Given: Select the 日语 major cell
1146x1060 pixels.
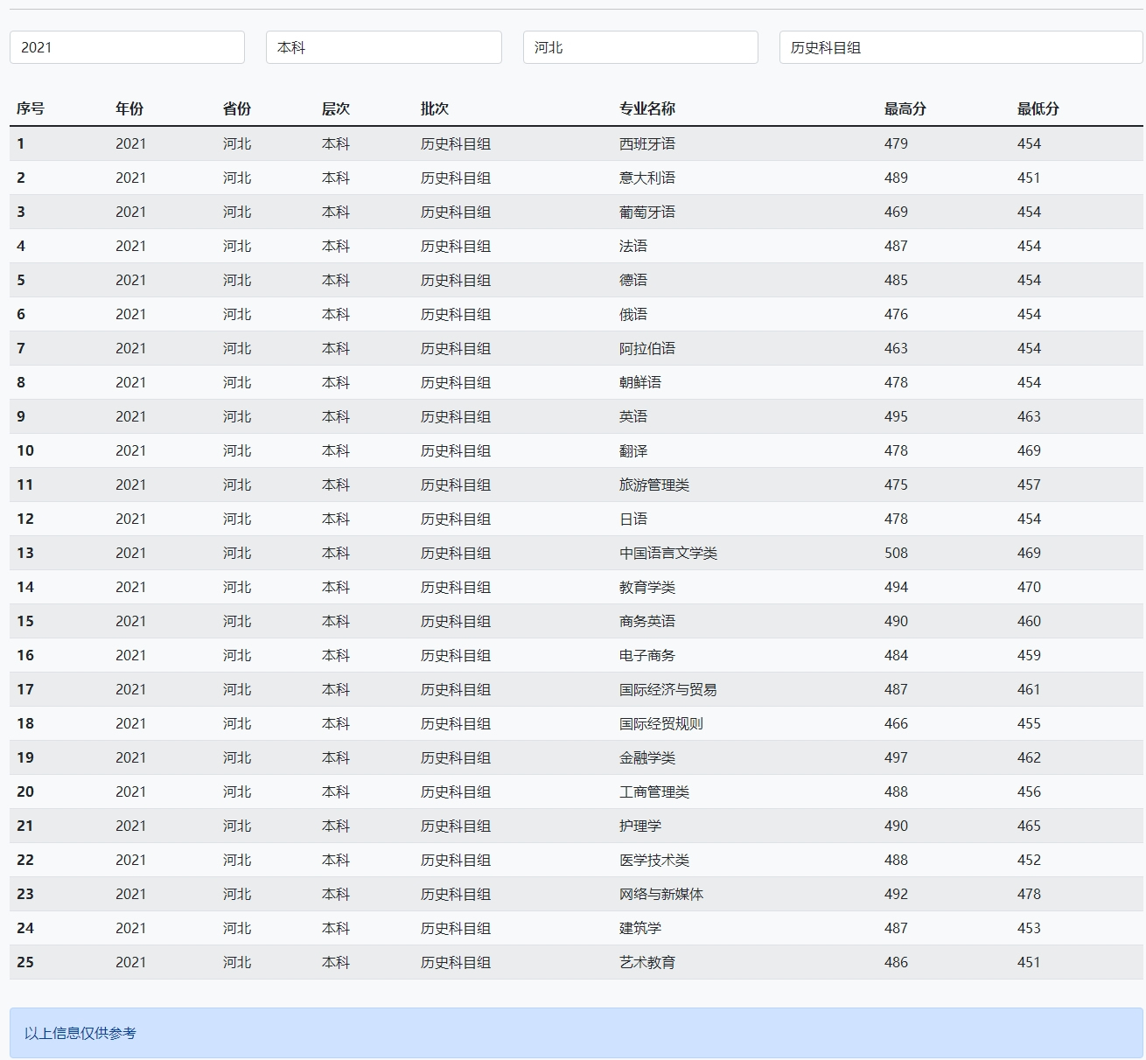Looking at the screenshot, I should click(x=633, y=519).
